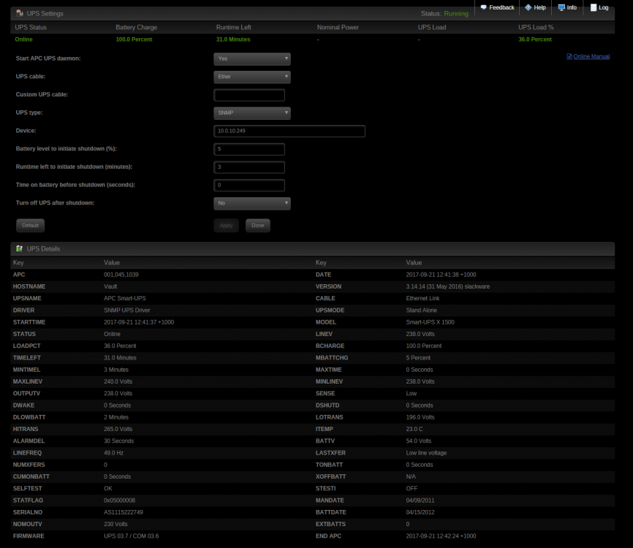Click the Device IP address field
Viewport: 633px width, 548px height.
289,131
